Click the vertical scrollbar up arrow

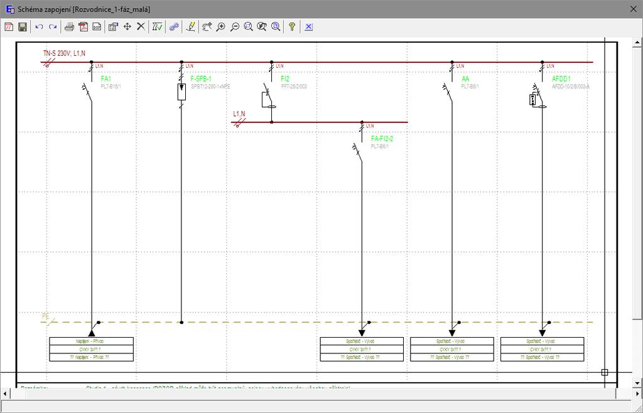[638, 42]
